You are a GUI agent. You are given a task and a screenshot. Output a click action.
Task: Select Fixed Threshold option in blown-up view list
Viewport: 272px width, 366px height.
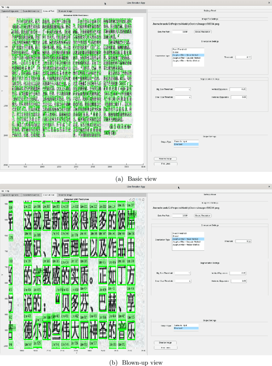point(179,233)
